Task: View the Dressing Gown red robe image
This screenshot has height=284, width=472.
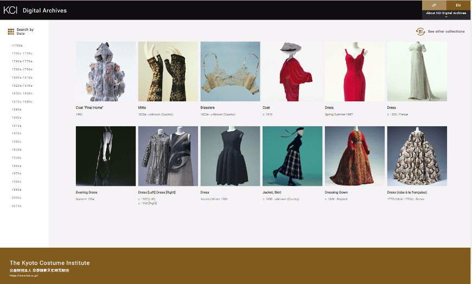Action: [355, 156]
